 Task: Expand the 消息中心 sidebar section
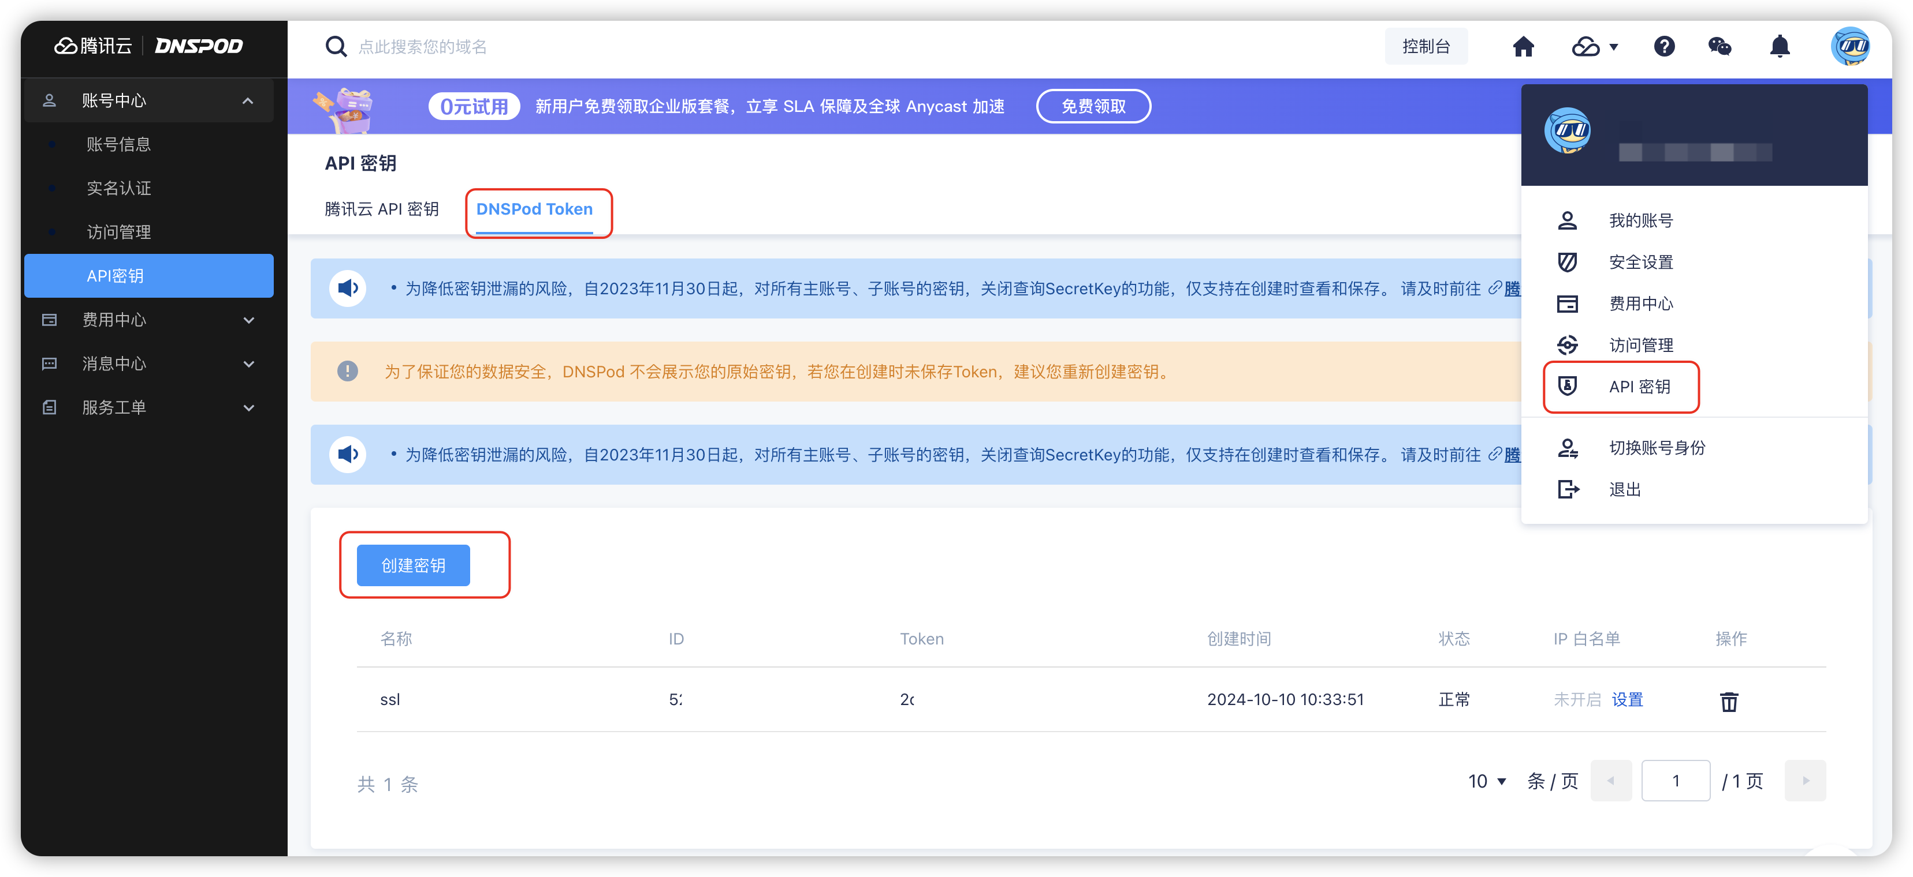249,363
